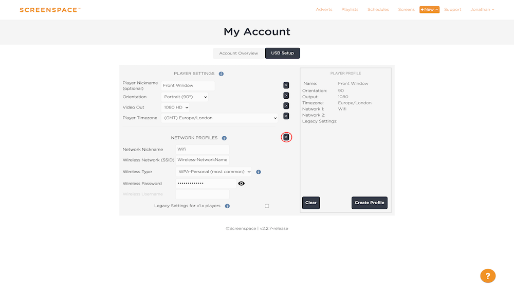Click the Create Profile button
514x291 pixels.
pos(370,203)
